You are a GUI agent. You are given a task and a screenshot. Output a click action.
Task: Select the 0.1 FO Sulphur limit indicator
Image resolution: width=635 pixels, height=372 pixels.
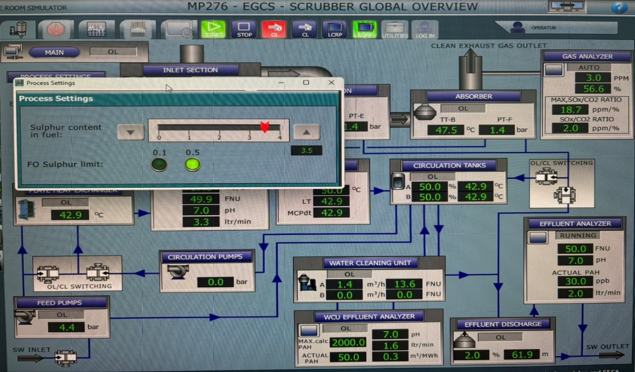160,165
